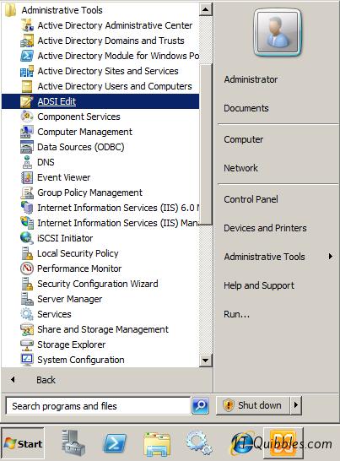Click the Component Services icon

[27, 117]
